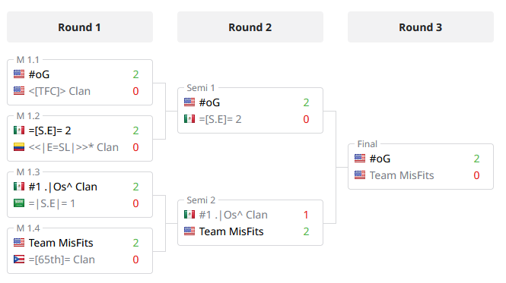
Task: Select the Round 3 header
Action: point(421,27)
